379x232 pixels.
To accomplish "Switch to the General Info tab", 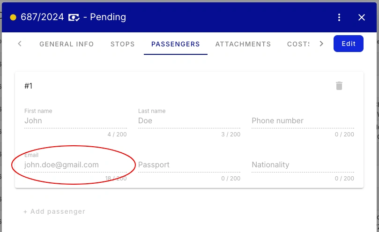I will (x=67, y=44).
